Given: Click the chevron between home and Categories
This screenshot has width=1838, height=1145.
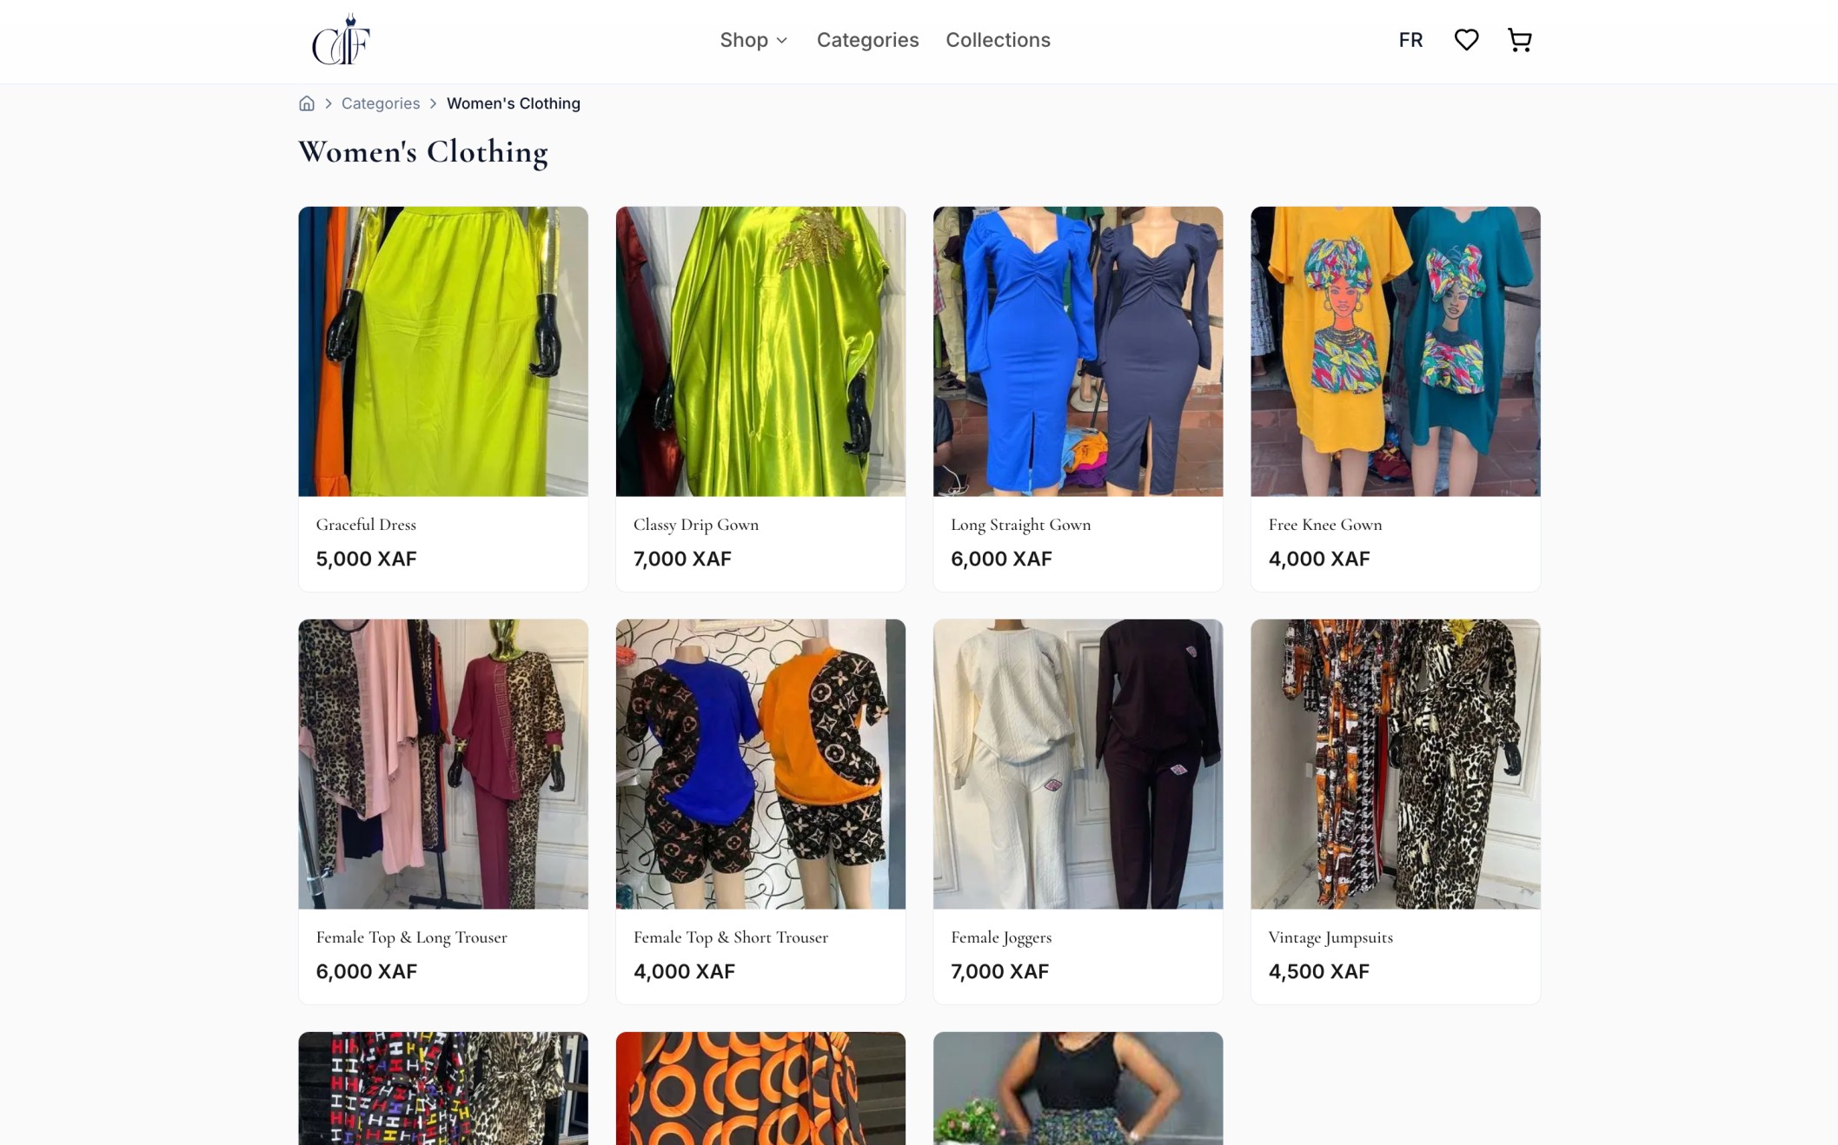Looking at the screenshot, I should pos(328,103).
